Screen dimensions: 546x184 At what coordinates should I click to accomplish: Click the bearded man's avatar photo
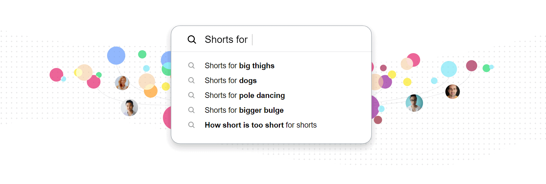click(452, 92)
